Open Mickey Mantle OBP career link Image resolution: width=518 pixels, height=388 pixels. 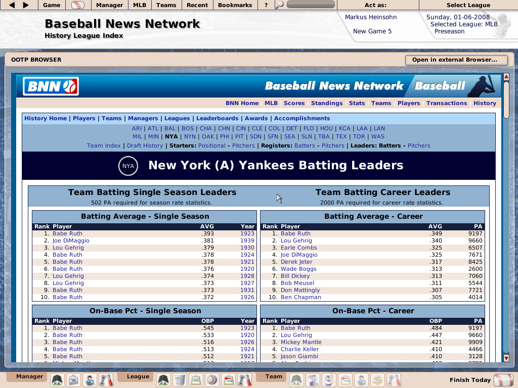[x=301, y=343]
